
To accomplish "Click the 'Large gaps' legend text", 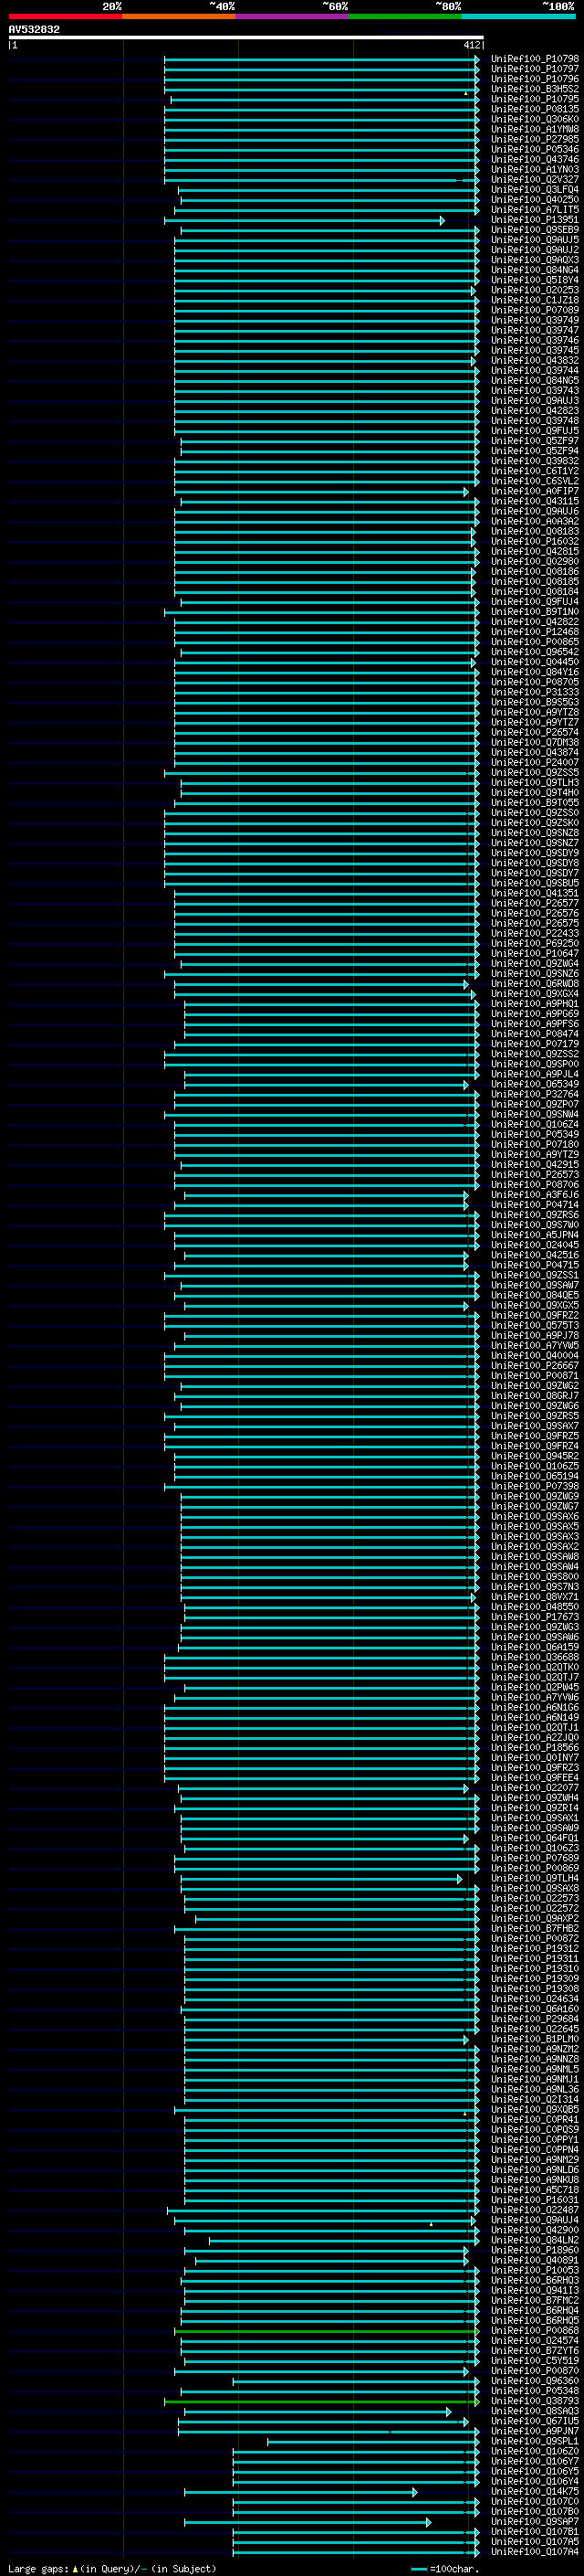I will point(38,2568).
